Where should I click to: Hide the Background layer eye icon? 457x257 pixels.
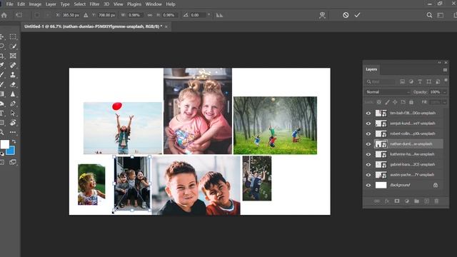pos(368,186)
